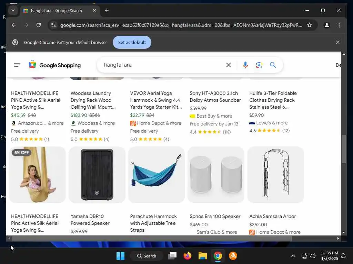This screenshot has width=353, height=264.
Task: Open a new browser tab
Action: tap(107, 10)
